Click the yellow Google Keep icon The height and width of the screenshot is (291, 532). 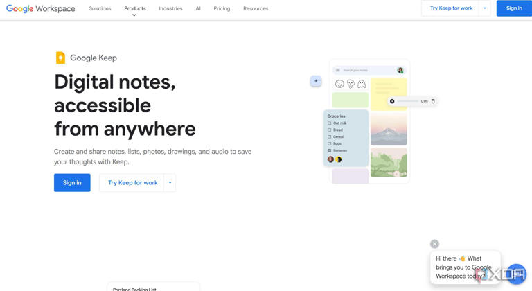pos(60,58)
